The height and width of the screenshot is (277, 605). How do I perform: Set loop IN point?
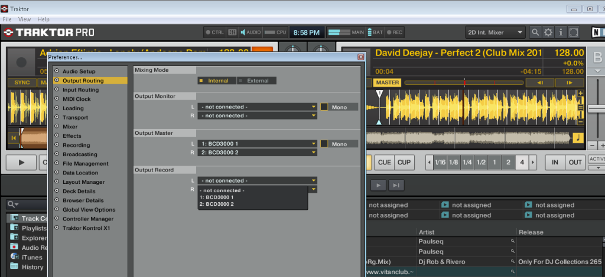(x=555, y=162)
